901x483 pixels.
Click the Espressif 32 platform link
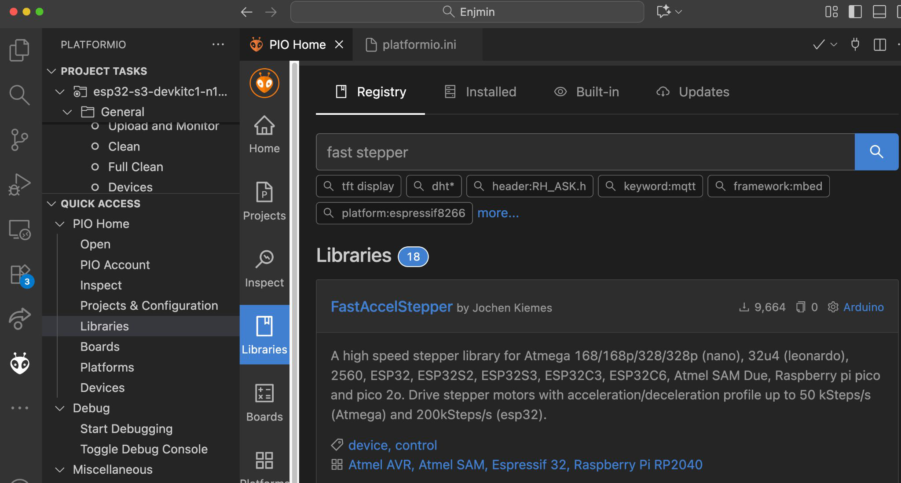(x=529, y=465)
